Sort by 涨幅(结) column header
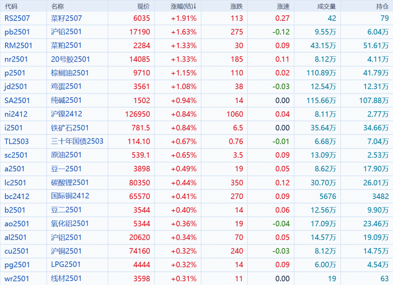 183,6
